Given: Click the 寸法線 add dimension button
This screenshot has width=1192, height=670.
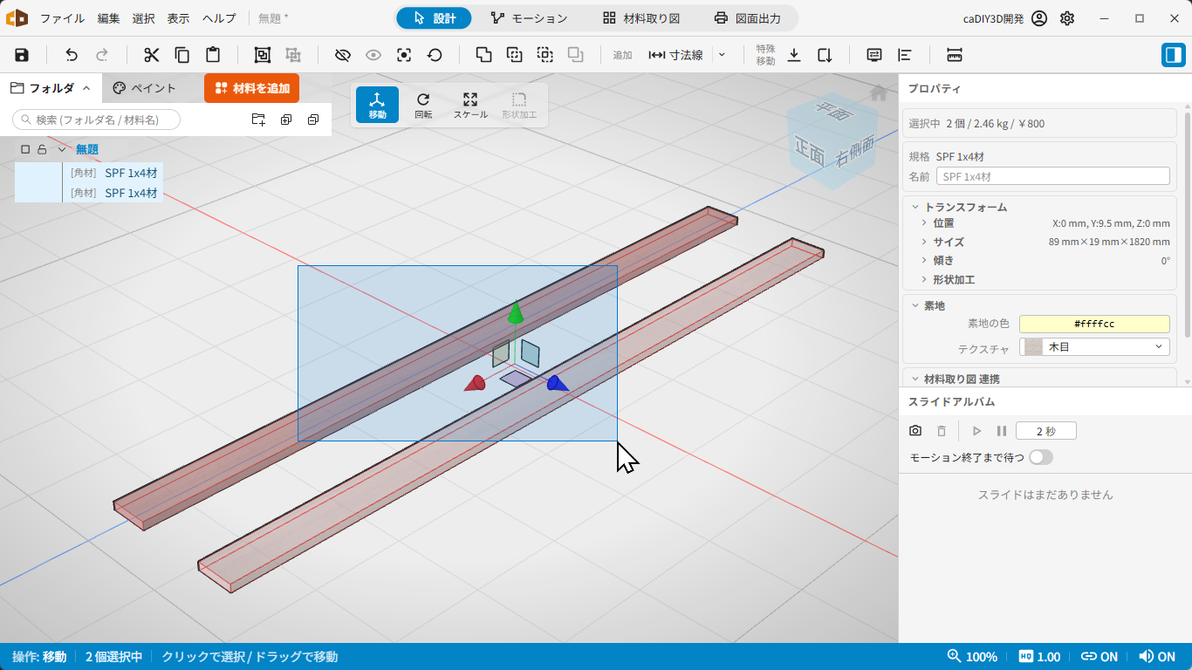Looking at the screenshot, I should 676,55.
